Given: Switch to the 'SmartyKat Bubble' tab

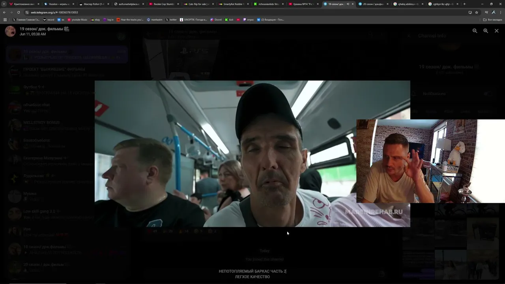Looking at the screenshot, I should tap(234, 4).
